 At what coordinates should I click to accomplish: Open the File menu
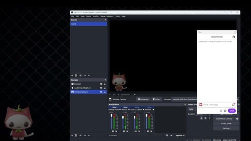(72, 16)
